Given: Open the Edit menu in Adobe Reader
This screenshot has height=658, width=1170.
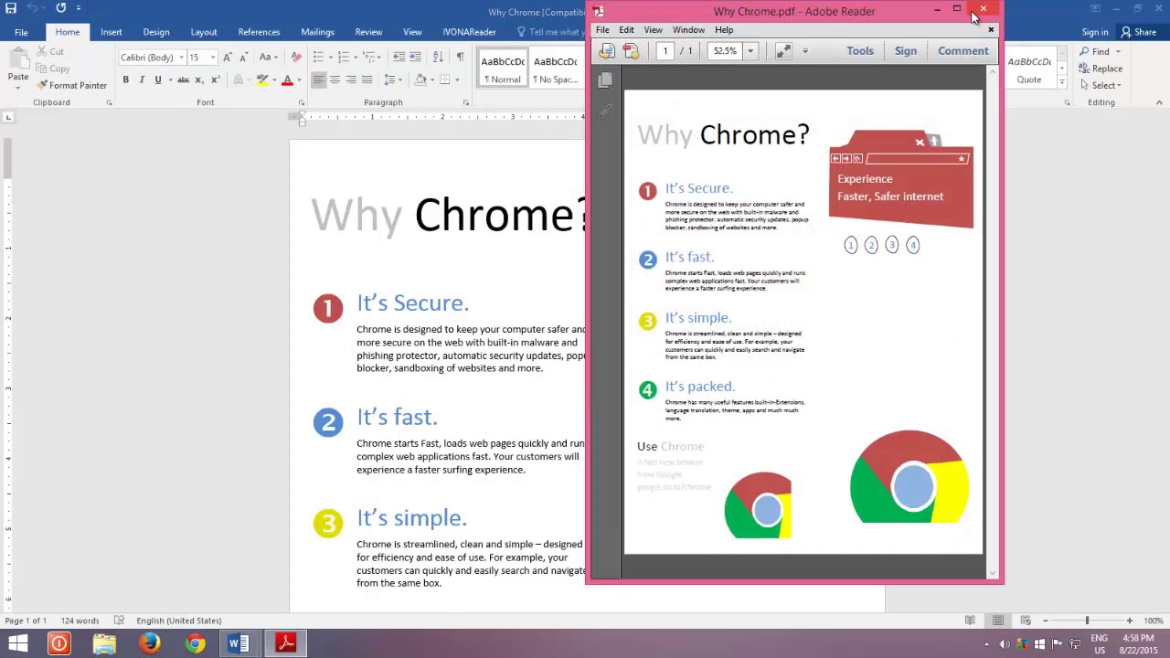Looking at the screenshot, I should tap(626, 30).
